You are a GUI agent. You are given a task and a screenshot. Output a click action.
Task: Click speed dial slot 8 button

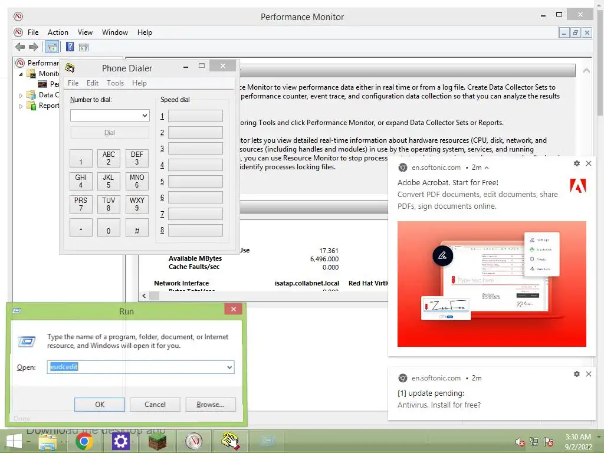[195, 231]
